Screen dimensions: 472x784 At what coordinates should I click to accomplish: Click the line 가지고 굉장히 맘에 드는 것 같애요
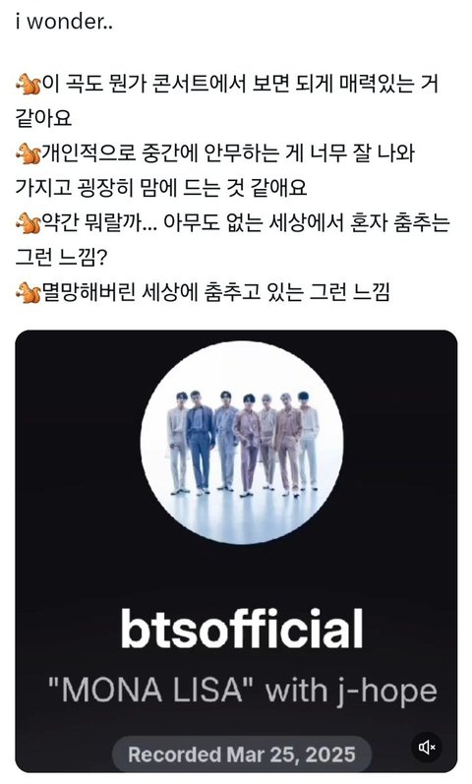tap(161, 188)
